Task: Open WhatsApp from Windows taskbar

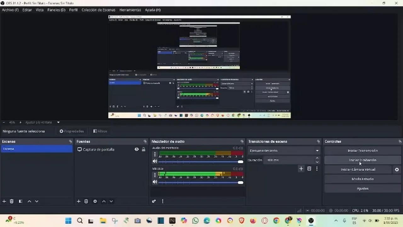Action: tap(195, 221)
